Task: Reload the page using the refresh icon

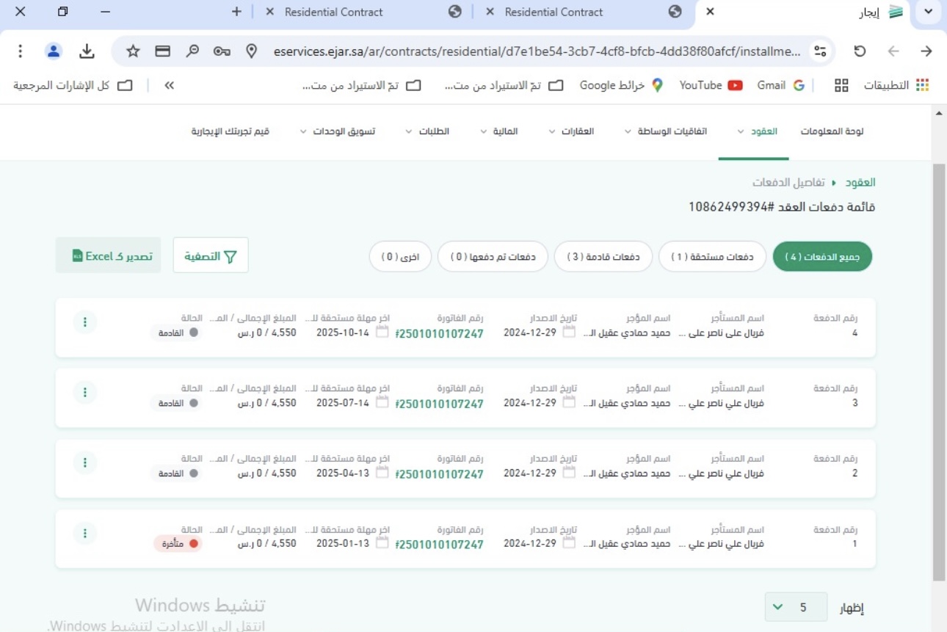Action: (x=860, y=51)
